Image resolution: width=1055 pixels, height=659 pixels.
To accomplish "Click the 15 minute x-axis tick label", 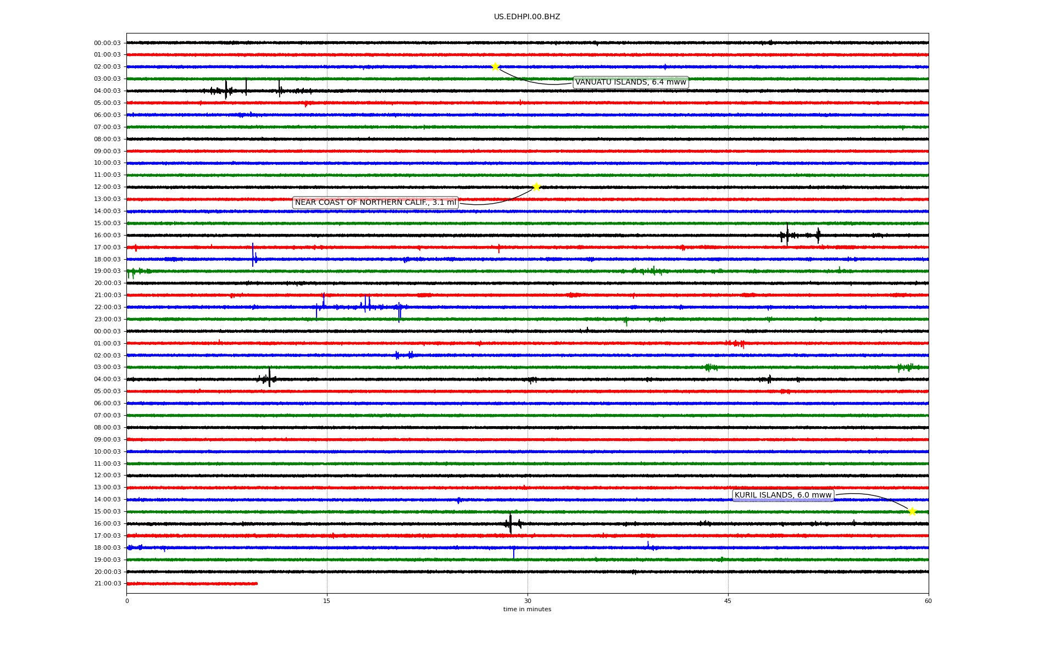I will (x=327, y=601).
